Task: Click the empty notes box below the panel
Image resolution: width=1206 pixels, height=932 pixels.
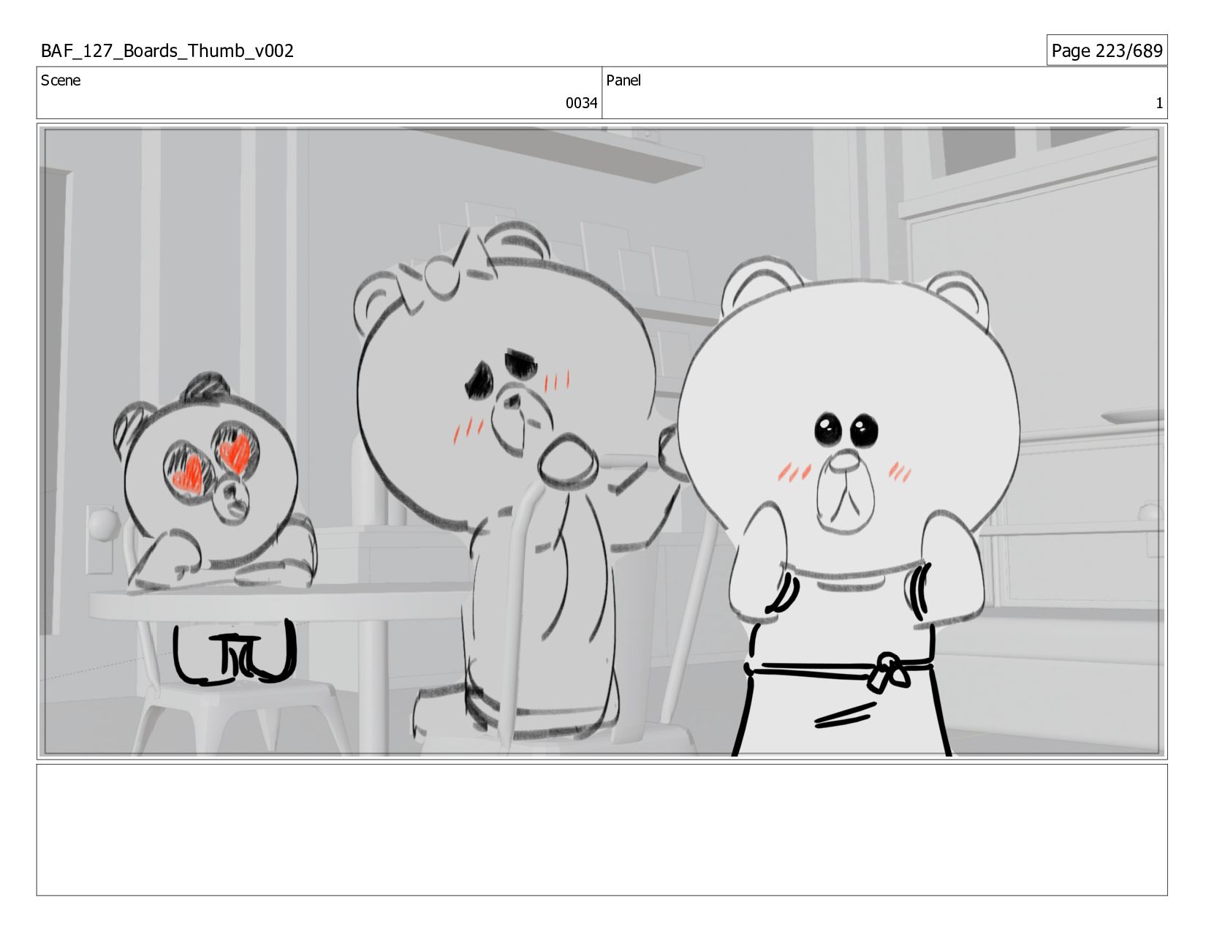Action: pos(602,830)
